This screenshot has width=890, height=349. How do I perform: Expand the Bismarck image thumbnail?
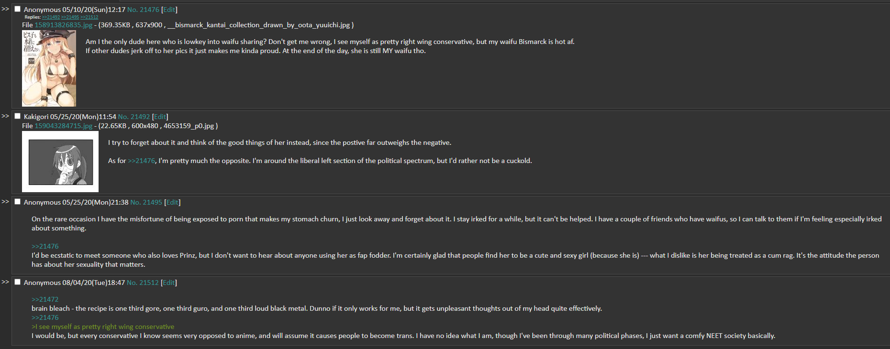pos(49,68)
